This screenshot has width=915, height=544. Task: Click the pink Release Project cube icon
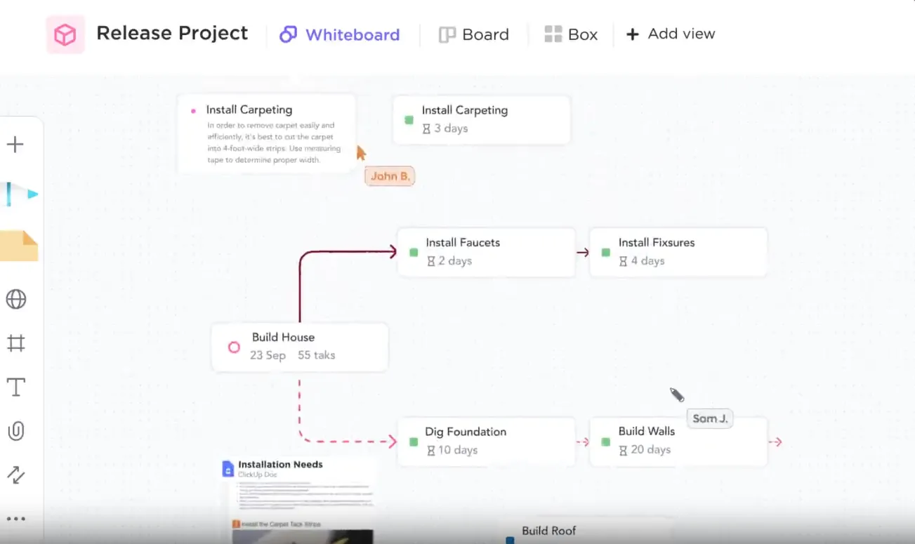(65, 34)
